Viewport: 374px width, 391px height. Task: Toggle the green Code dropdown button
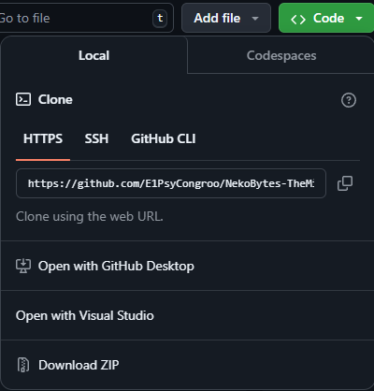point(326,18)
